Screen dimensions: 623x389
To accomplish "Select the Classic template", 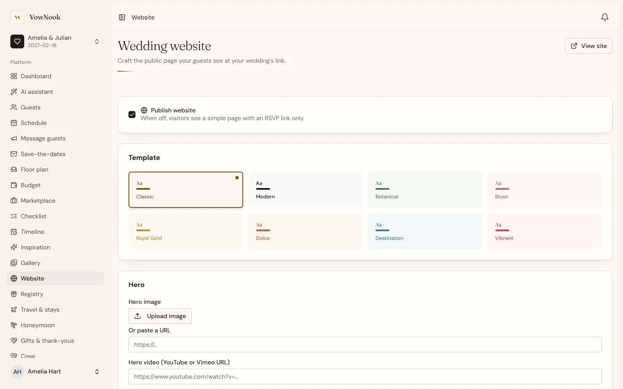I will tap(186, 190).
